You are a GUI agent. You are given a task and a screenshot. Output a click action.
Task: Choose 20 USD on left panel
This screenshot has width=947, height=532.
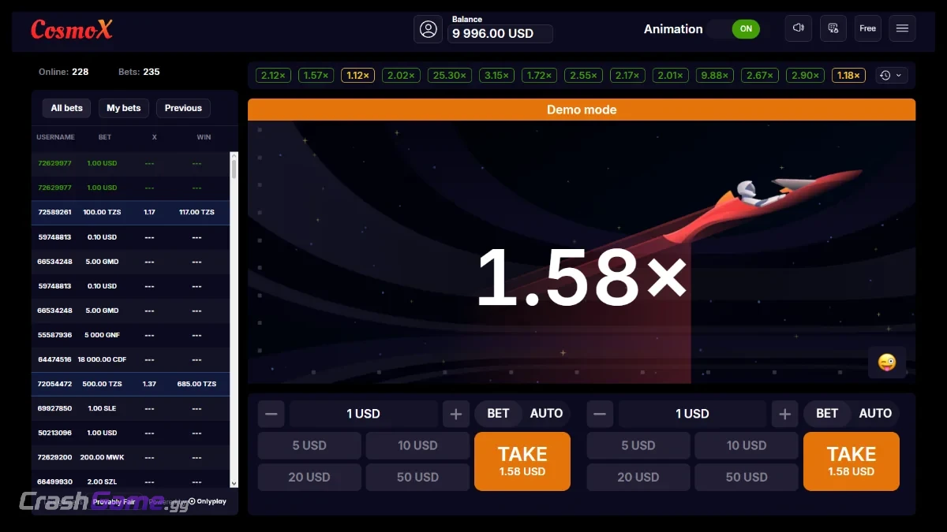pyautogui.click(x=309, y=477)
